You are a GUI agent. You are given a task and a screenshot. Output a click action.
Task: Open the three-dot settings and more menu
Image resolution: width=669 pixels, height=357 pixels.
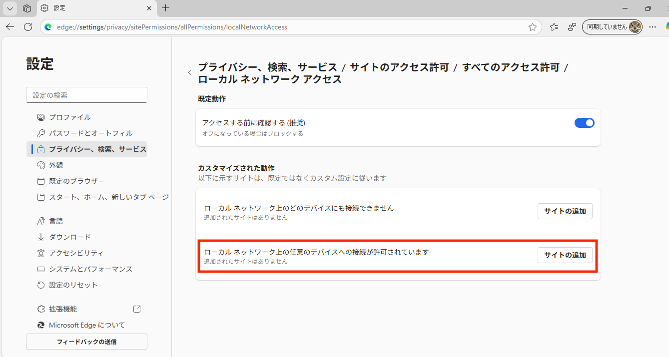click(652, 27)
